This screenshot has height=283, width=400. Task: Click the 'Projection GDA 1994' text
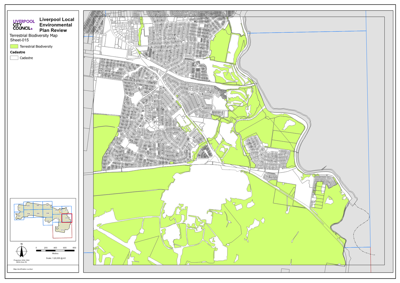(x=21, y=260)
